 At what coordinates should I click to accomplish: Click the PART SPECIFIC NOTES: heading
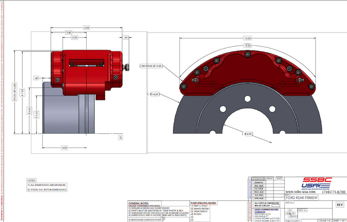204,203
